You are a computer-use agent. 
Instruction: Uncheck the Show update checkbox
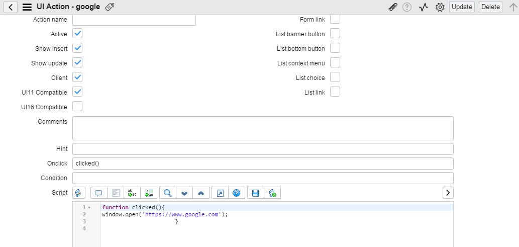click(77, 63)
